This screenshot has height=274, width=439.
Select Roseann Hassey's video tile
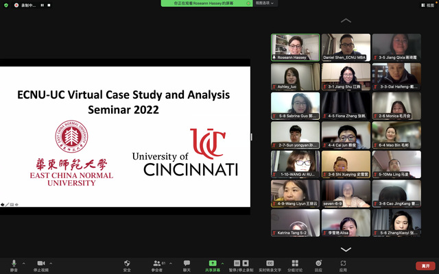click(296, 47)
